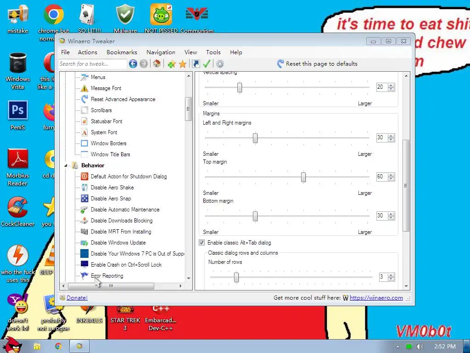Open the Angry Birds Start button

point(11,345)
